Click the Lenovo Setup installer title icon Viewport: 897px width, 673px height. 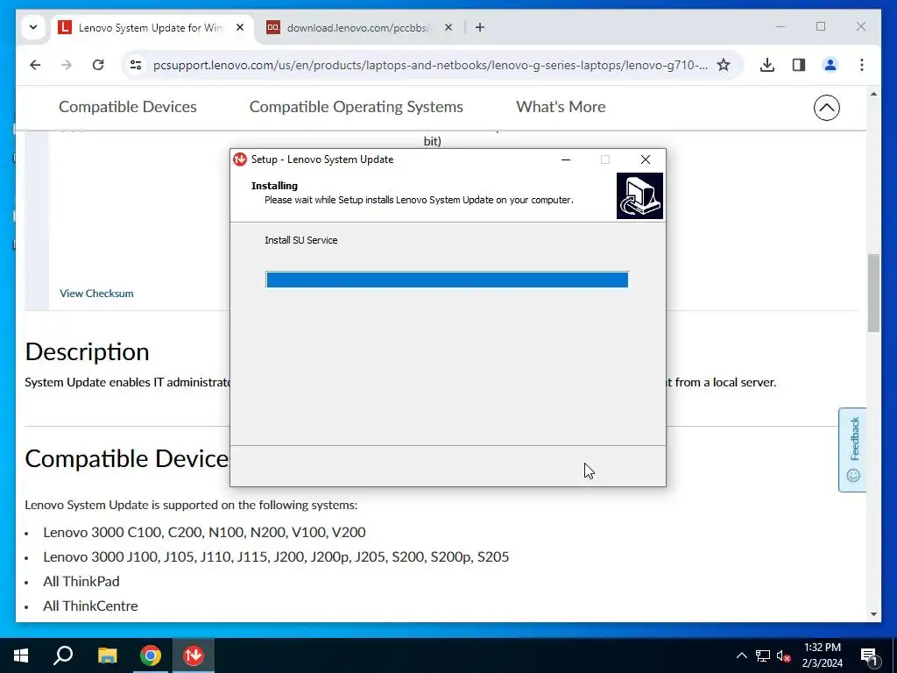pos(240,159)
